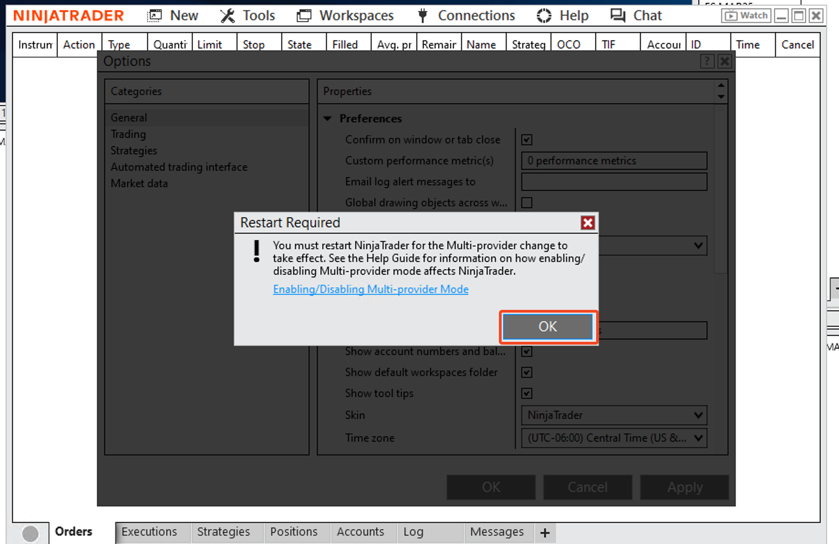Open the Skin dropdown
The image size is (839, 544).
pyautogui.click(x=614, y=415)
